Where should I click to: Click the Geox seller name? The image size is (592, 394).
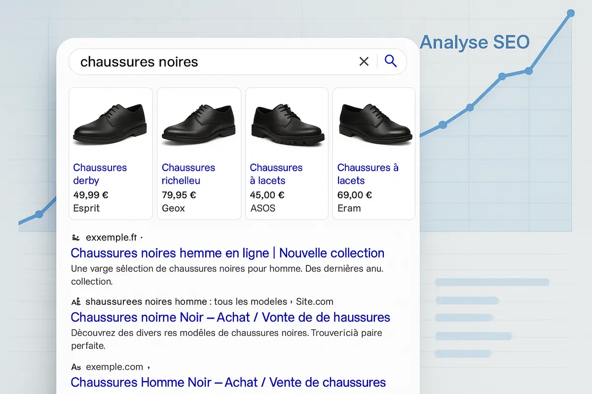(x=173, y=208)
